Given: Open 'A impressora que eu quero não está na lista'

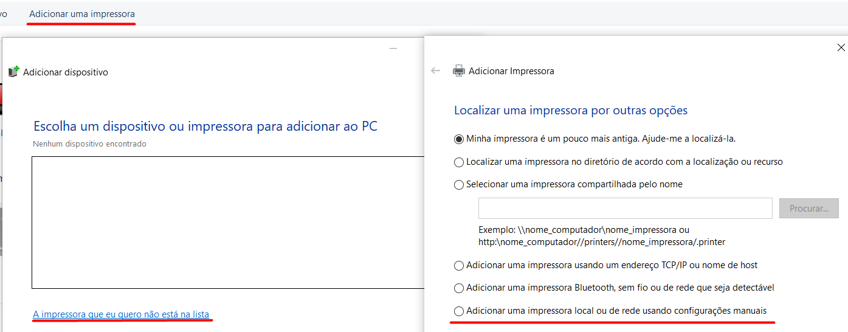Looking at the screenshot, I should [x=121, y=314].
